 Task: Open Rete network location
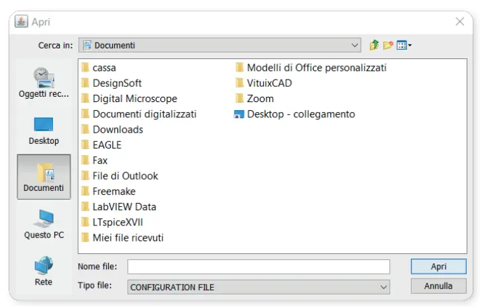coord(44,271)
